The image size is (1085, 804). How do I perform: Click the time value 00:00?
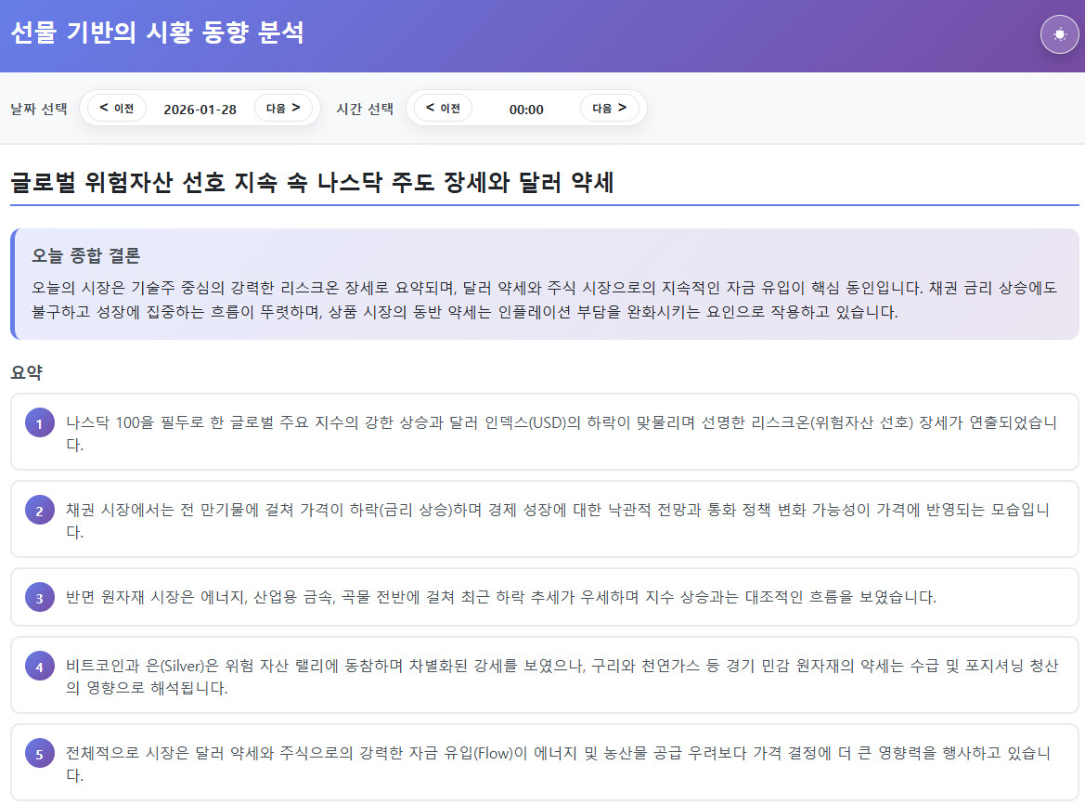click(x=526, y=110)
